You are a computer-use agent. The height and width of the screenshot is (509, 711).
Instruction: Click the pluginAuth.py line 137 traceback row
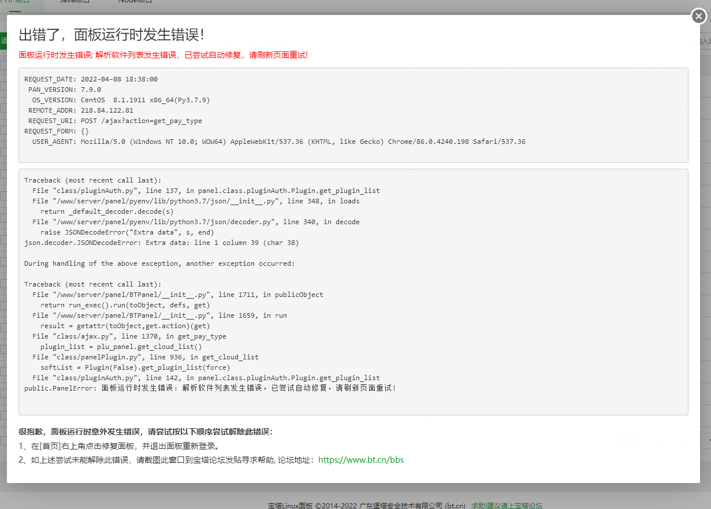coord(206,191)
